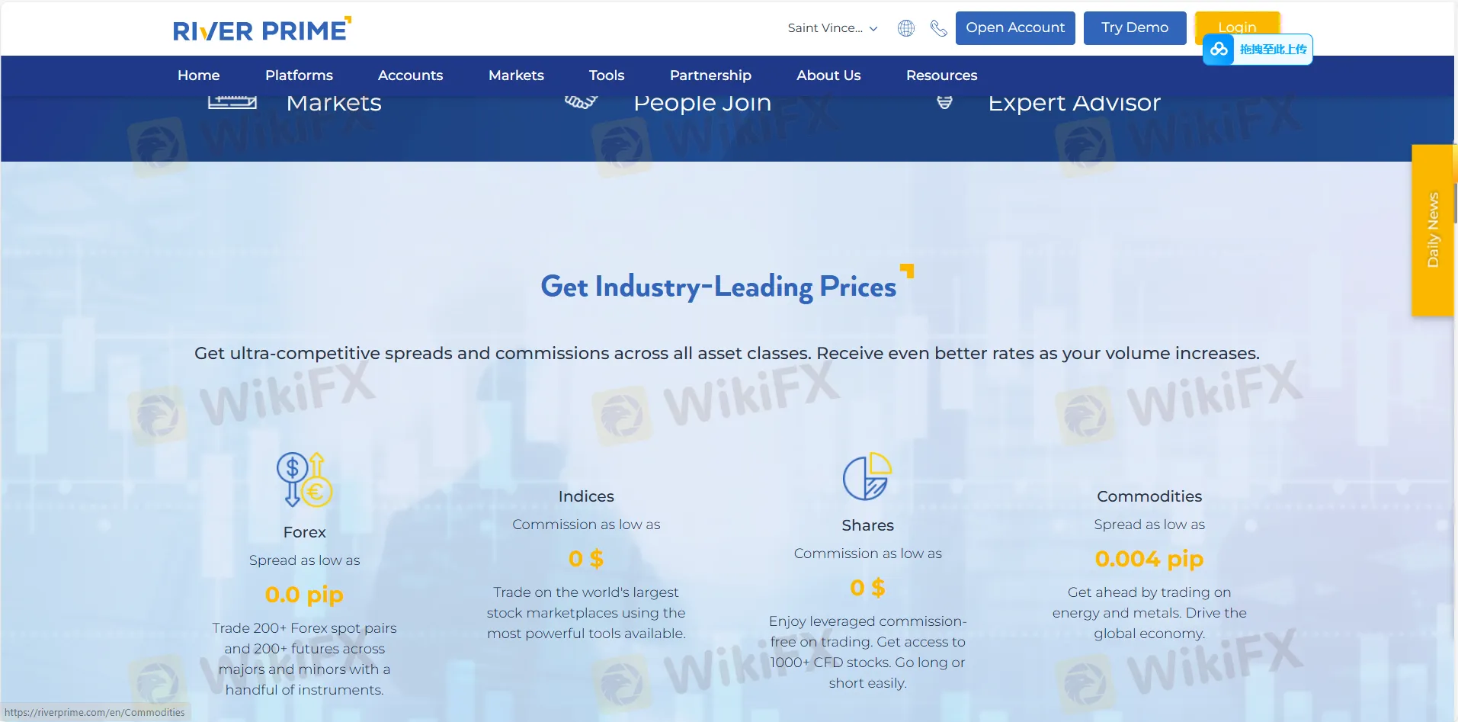Click the blue cloud upload icon
The height and width of the screenshot is (722, 1458).
tap(1219, 50)
